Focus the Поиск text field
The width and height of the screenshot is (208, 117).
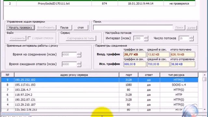133,28
